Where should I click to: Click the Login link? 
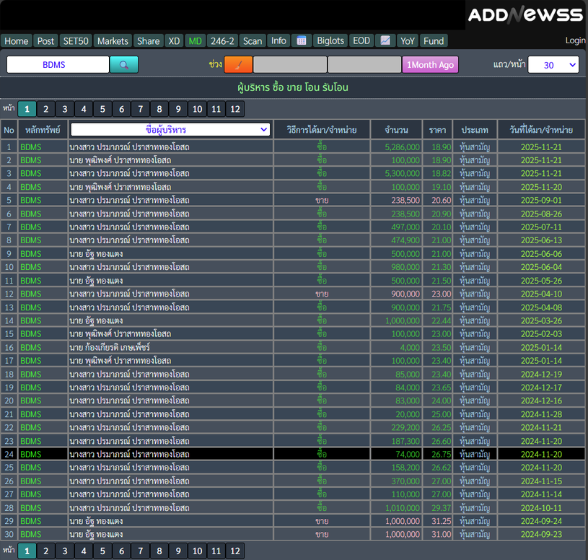[x=575, y=41]
